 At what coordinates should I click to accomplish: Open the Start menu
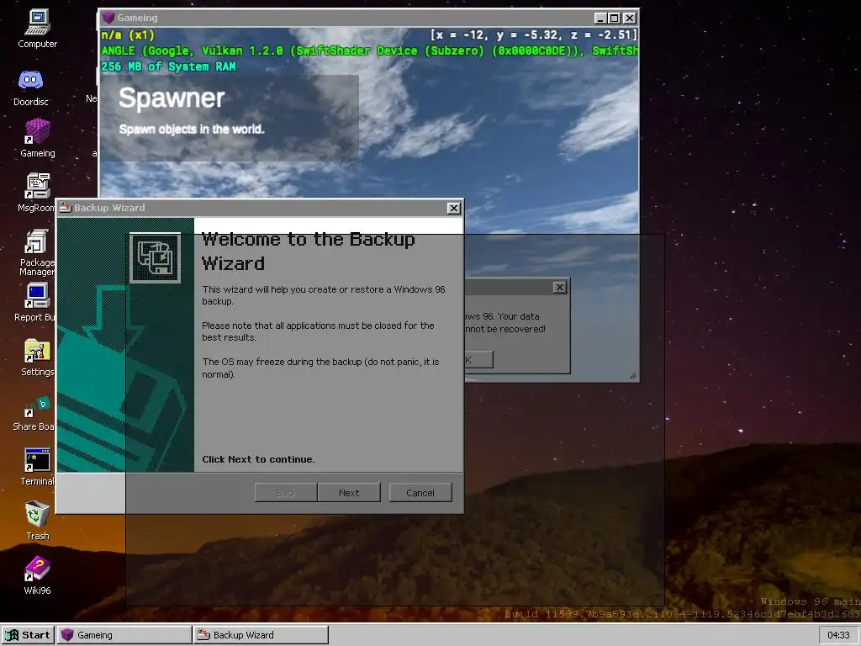(x=28, y=635)
